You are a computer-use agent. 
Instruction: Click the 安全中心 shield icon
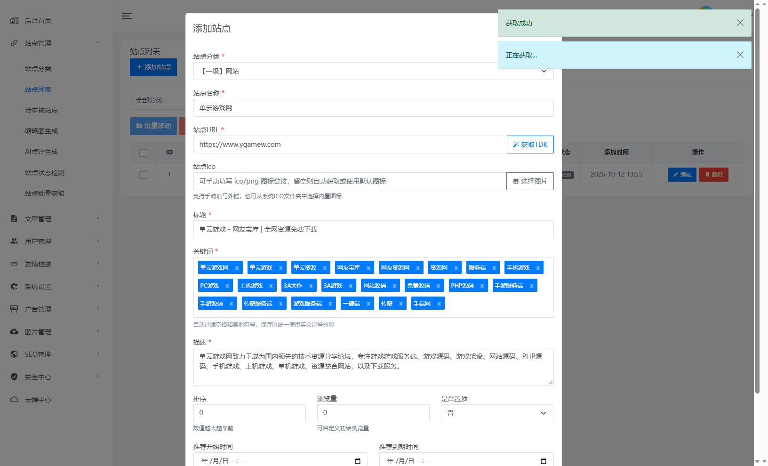coord(14,377)
